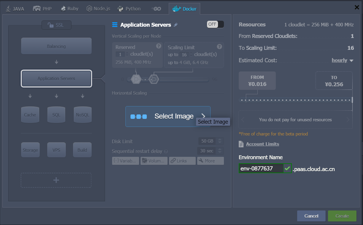Edit Application Servers name pencil icon
Viewport: 363px width, 225px height.
tap(176, 25)
